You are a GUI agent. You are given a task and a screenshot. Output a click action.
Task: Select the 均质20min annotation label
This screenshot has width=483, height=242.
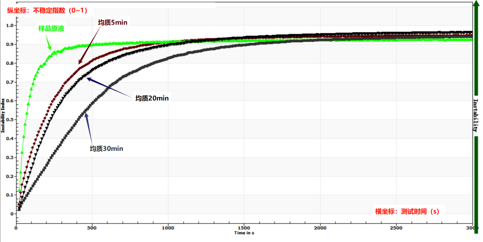pos(152,98)
